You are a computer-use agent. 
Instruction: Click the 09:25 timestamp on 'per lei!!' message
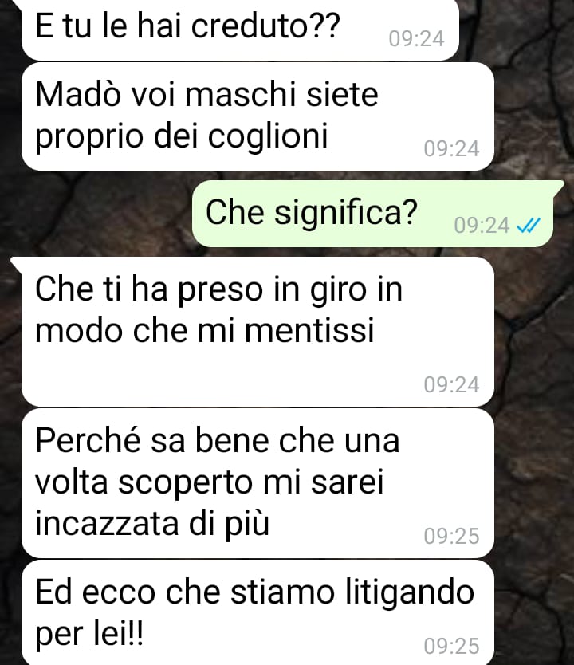[x=451, y=647]
